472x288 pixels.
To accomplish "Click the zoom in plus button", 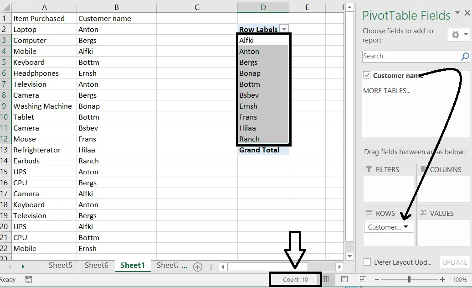I will [442, 279].
